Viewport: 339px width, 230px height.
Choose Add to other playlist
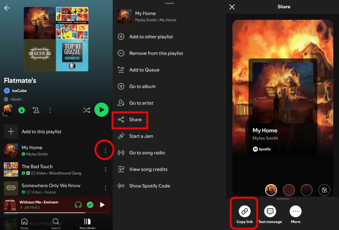[x=169, y=37]
